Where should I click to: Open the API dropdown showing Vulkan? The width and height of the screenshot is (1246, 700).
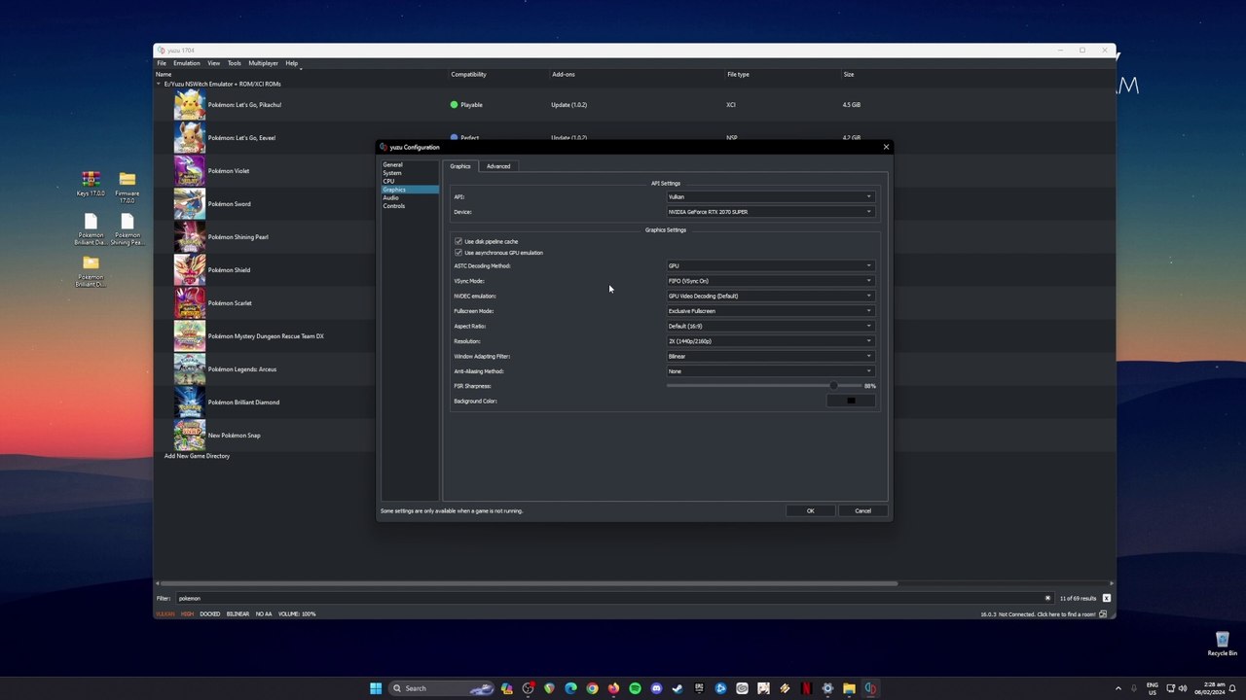click(x=769, y=196)
